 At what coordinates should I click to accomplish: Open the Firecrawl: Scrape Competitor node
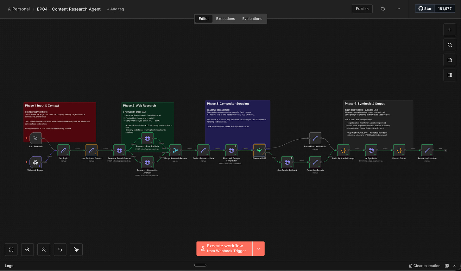point(231,150)
